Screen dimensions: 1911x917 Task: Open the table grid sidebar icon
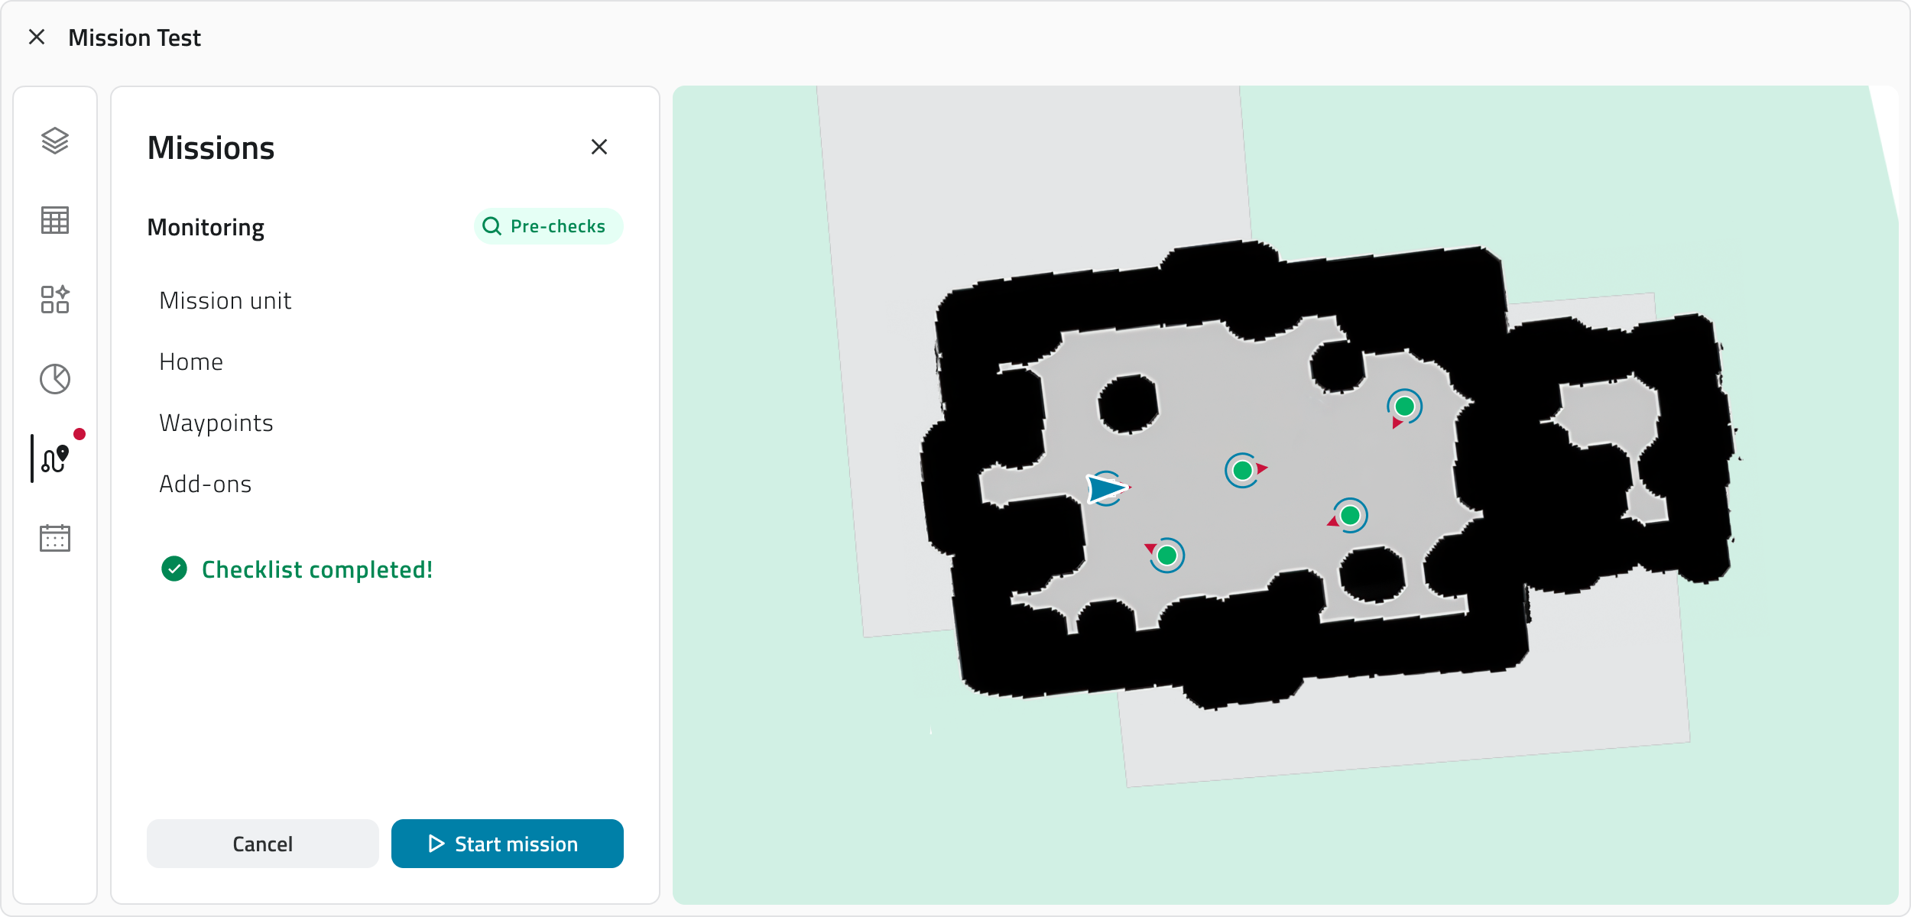[x=55, y=220]
